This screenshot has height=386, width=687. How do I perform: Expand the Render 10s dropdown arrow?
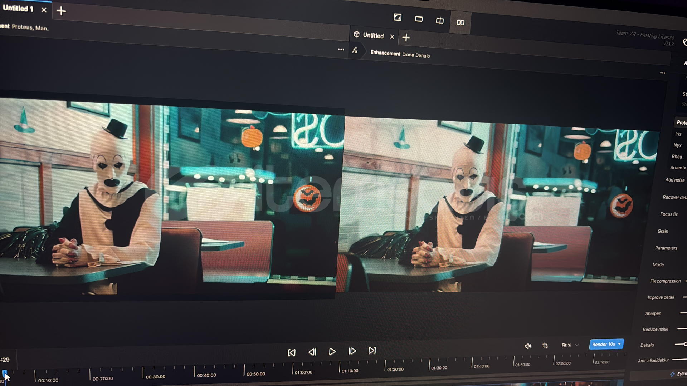619,344
